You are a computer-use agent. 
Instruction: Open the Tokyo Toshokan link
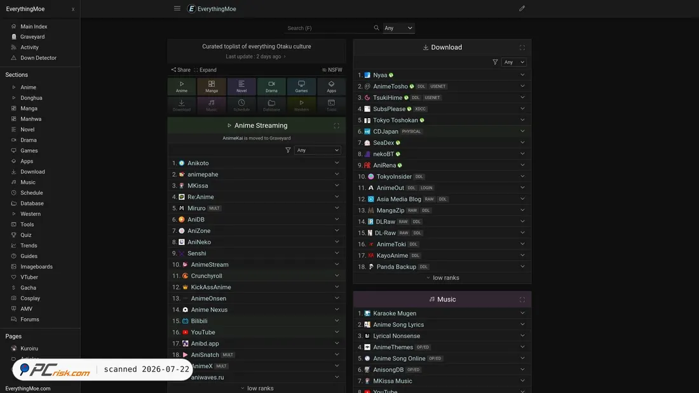[395, 120]
